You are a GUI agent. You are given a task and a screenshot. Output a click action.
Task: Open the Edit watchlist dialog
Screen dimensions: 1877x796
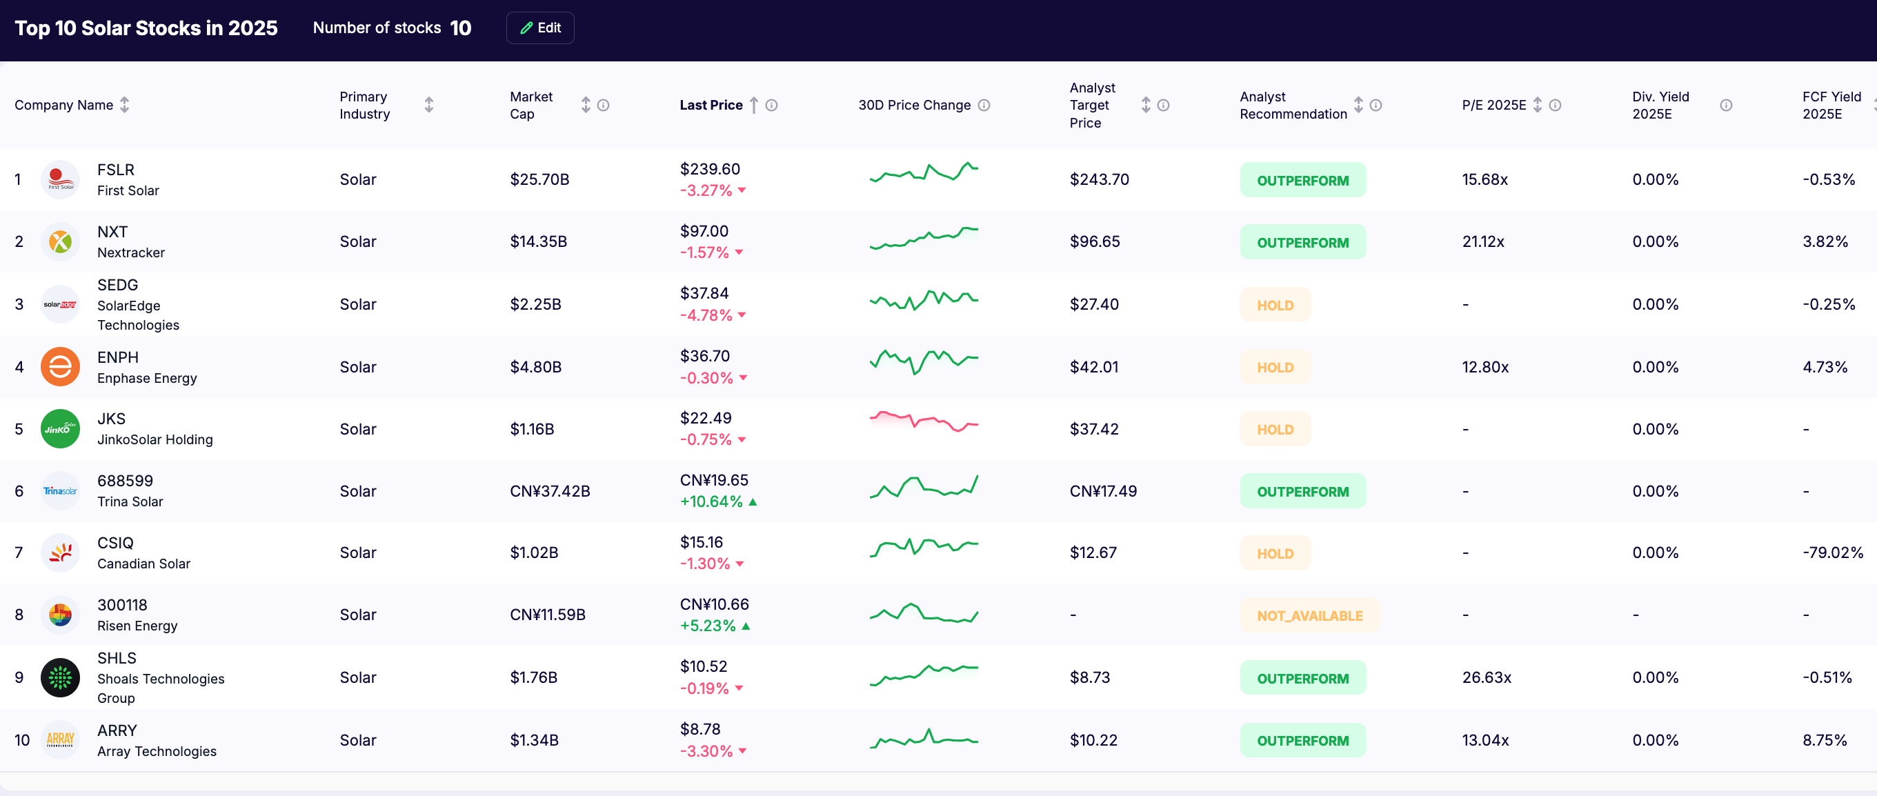click(x=539, y=28)
